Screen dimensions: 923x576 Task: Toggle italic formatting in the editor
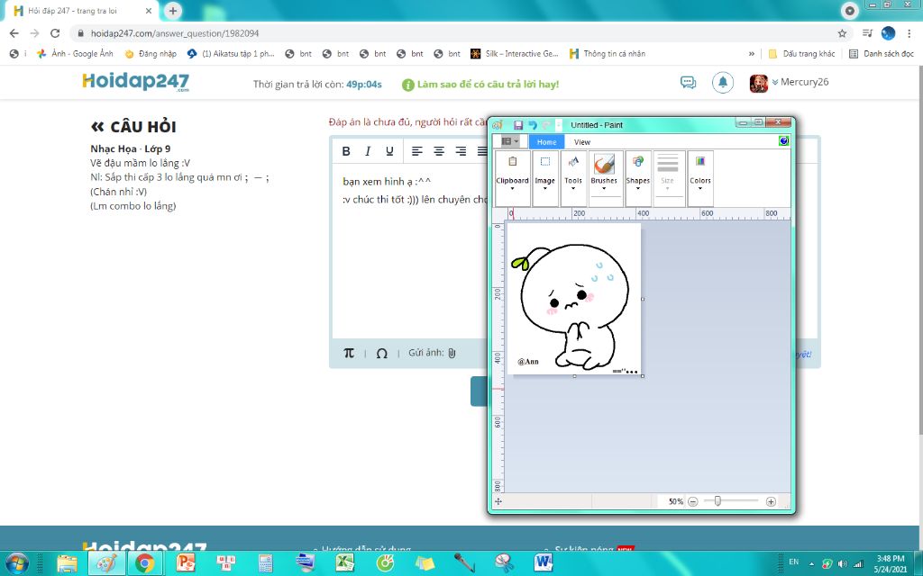click(369, 151)
